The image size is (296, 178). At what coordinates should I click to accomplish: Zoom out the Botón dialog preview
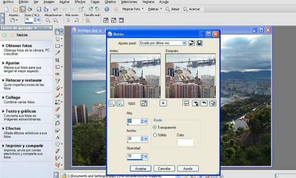click(x=112, y=103)
